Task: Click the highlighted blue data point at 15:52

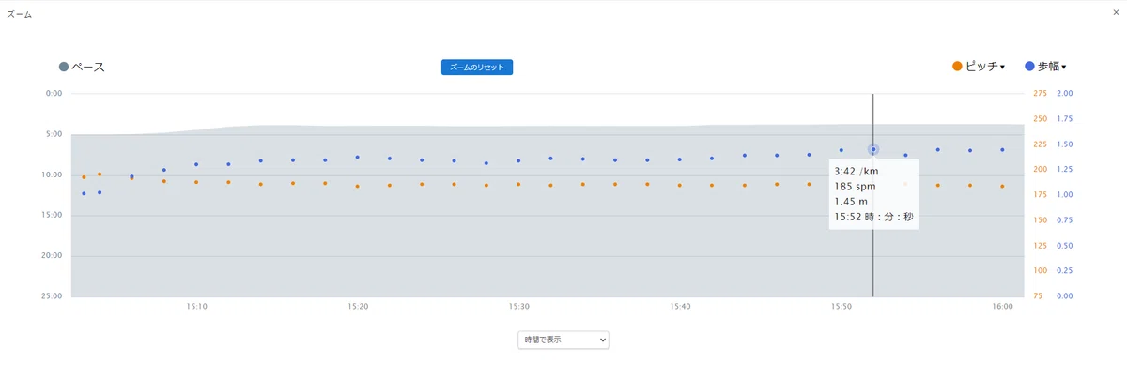Action: pyautogui.click(x=873, y=149)
